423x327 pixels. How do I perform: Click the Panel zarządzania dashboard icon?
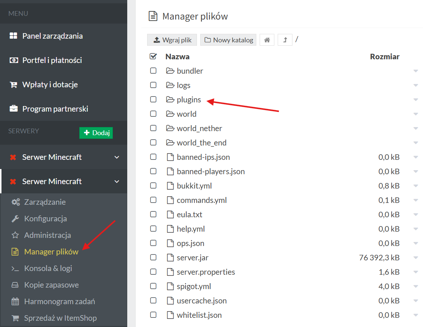(13, 36)
